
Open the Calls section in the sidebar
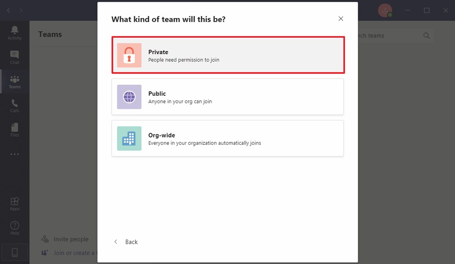tap(15, 105)
